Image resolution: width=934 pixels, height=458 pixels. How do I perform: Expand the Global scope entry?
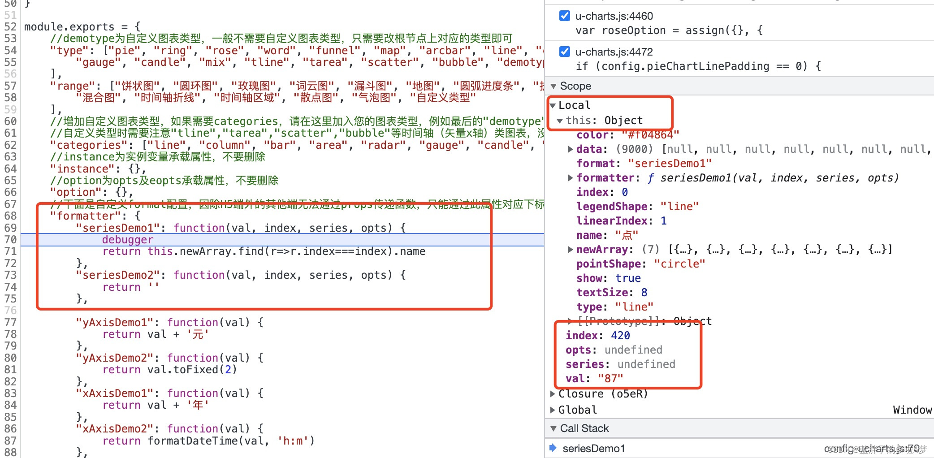pyautogui.click(x=553, y=409)
